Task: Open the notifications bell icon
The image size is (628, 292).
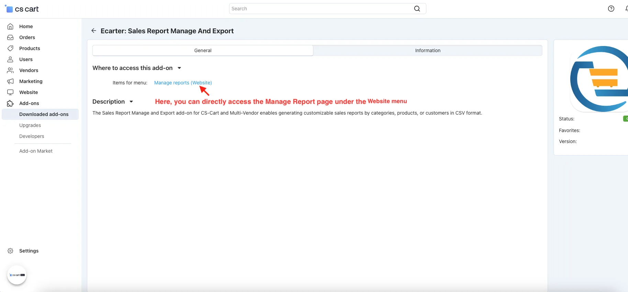Action: point(627,9)
